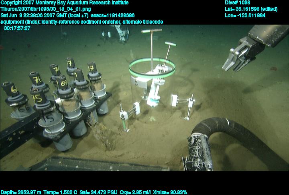Click the Dive# 1098 label
Viewport: 289px width, 195px height.
pos(238,2)
